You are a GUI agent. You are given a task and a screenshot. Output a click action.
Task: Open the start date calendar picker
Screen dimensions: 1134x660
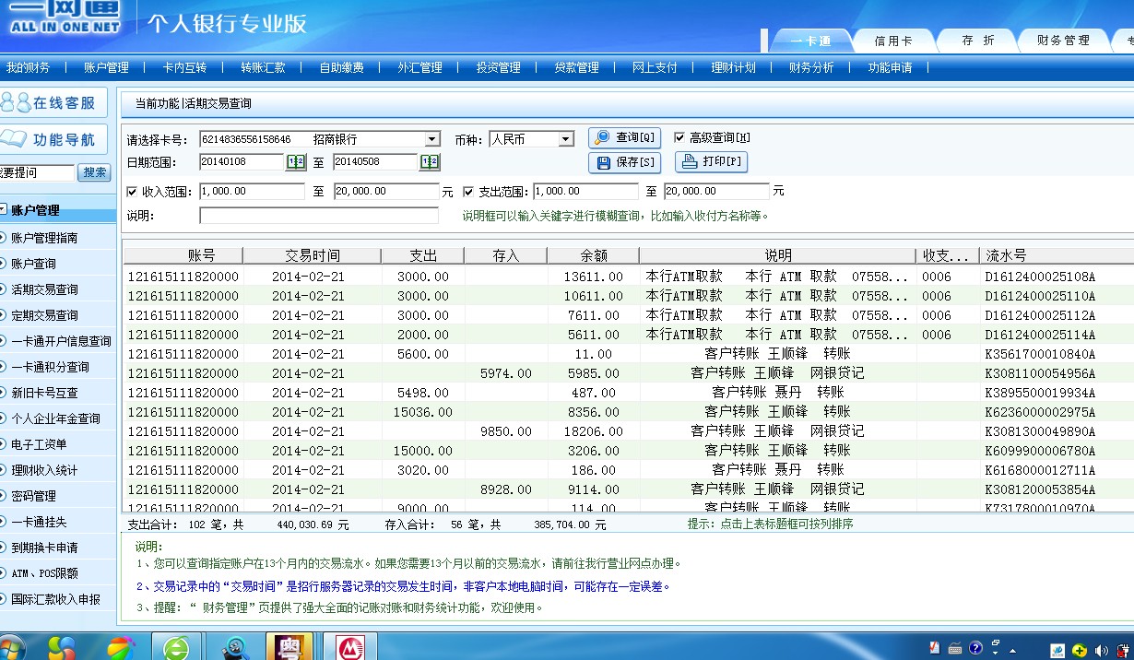coord(295,162)
